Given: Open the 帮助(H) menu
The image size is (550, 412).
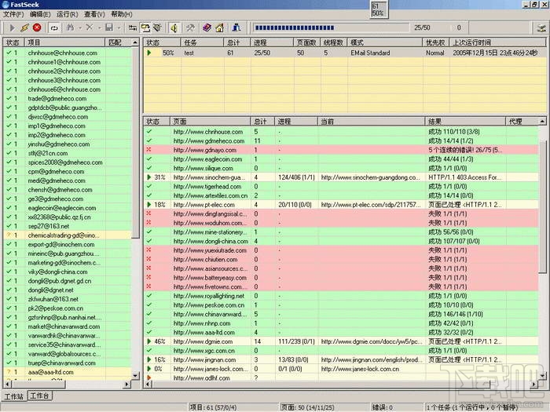Looking at the screenshot, I should tap(122, 14).
